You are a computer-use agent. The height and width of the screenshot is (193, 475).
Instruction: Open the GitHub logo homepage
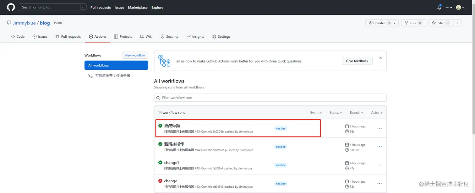(11, 7)
